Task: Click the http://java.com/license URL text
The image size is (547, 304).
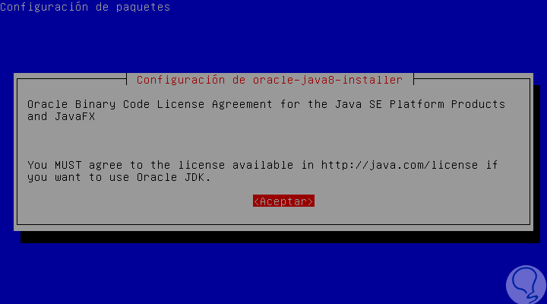Action: pyautogui.click(x=400, y=165)
